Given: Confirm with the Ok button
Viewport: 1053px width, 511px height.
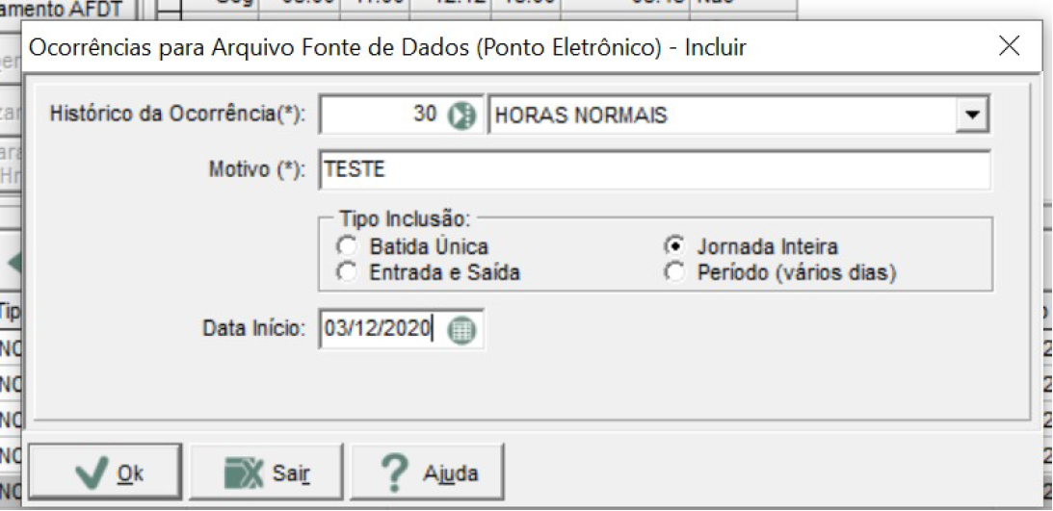Looking at the screenshot, I should pyautogui.click(x=104, y=473).
